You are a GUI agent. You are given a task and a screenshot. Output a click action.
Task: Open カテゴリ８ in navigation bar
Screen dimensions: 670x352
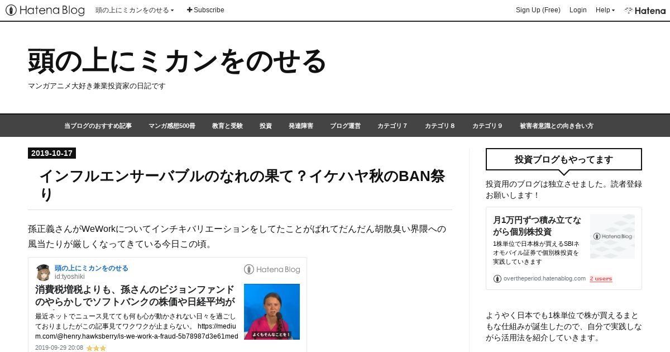click(440, 126)
